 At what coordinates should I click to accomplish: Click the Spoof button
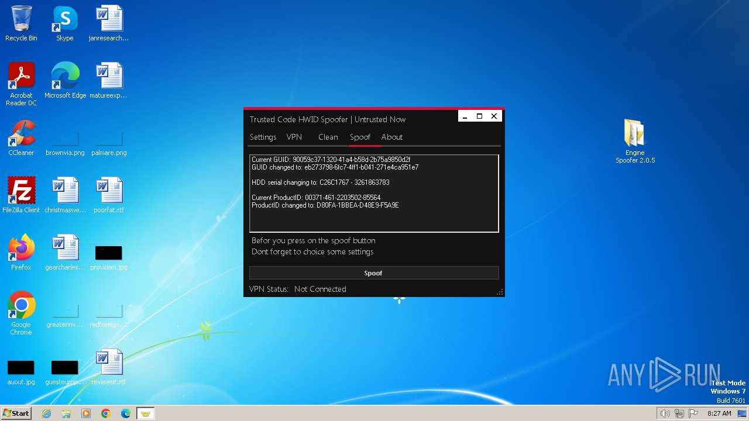tap(374, 273)
